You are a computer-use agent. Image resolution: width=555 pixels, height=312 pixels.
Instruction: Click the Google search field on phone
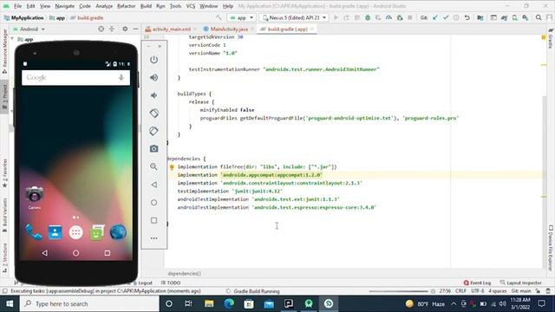tap(75, 77)
